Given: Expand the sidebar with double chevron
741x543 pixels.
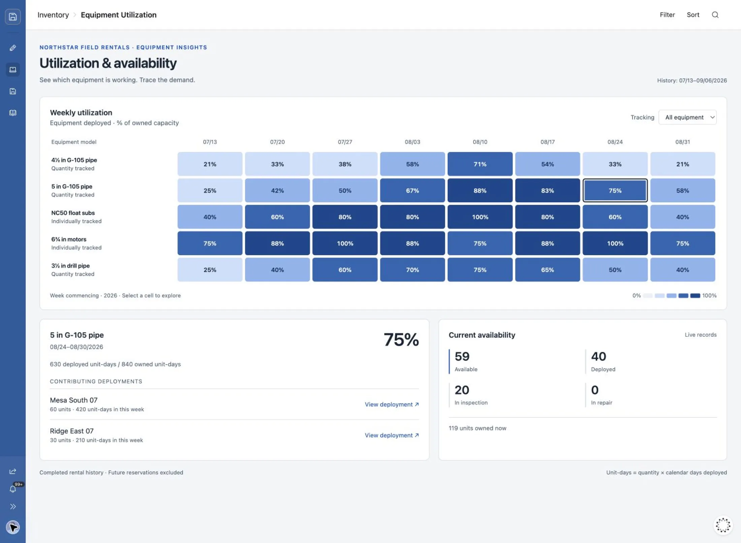Looking at the screenshot, I should click(x=13, y=507).
